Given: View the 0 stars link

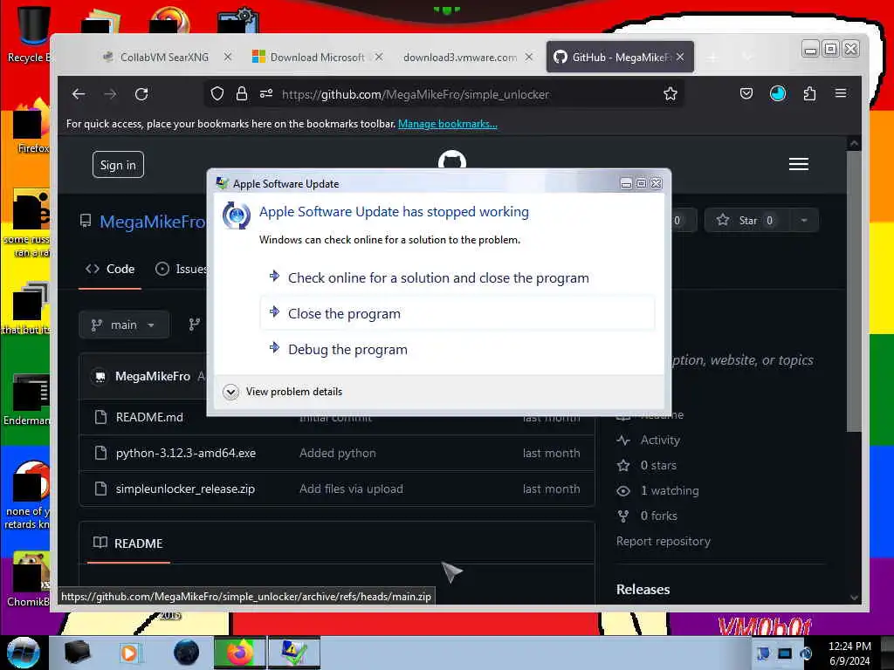Looking at the screenshot, I should [x=647, y=466].
